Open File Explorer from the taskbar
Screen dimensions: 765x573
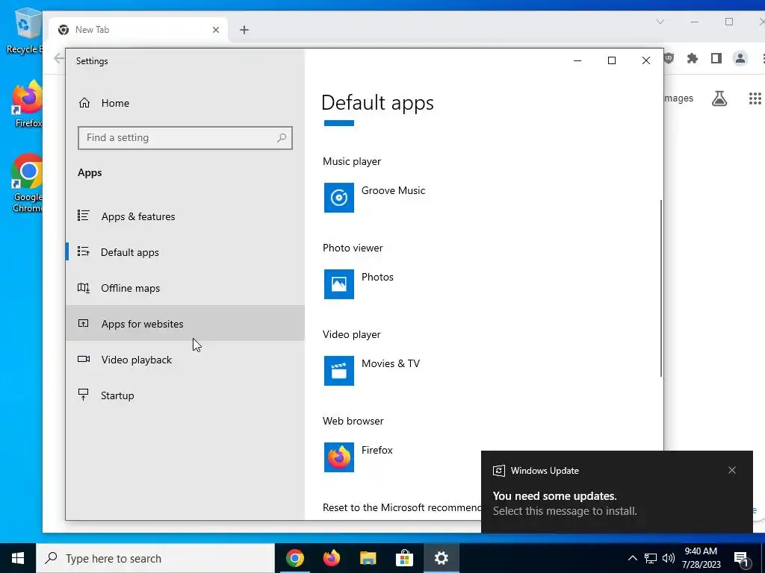point(368,558)
